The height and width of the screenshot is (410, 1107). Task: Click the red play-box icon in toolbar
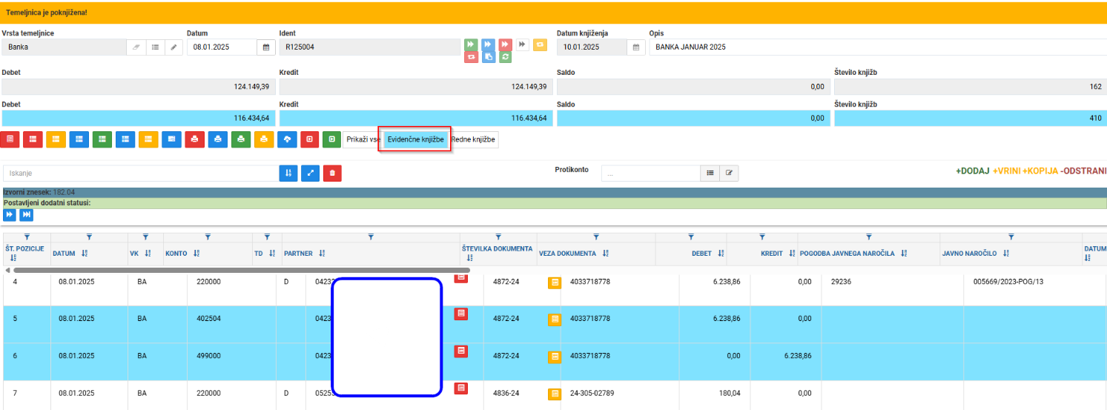point(310,139)
